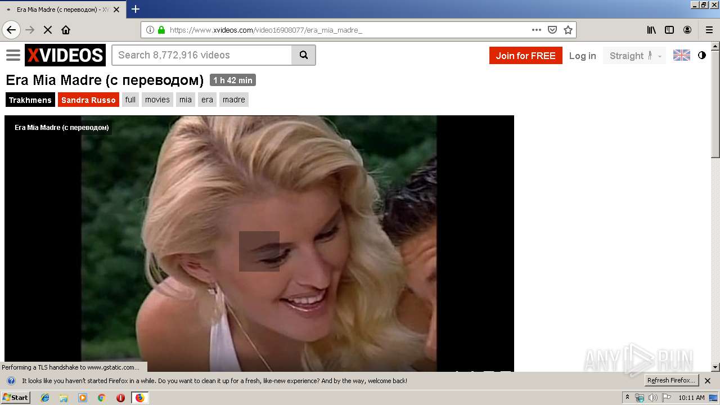Bookmark this page with the star icon
Viewport: 720px width, 405px height.
click(x=568, y=30)
